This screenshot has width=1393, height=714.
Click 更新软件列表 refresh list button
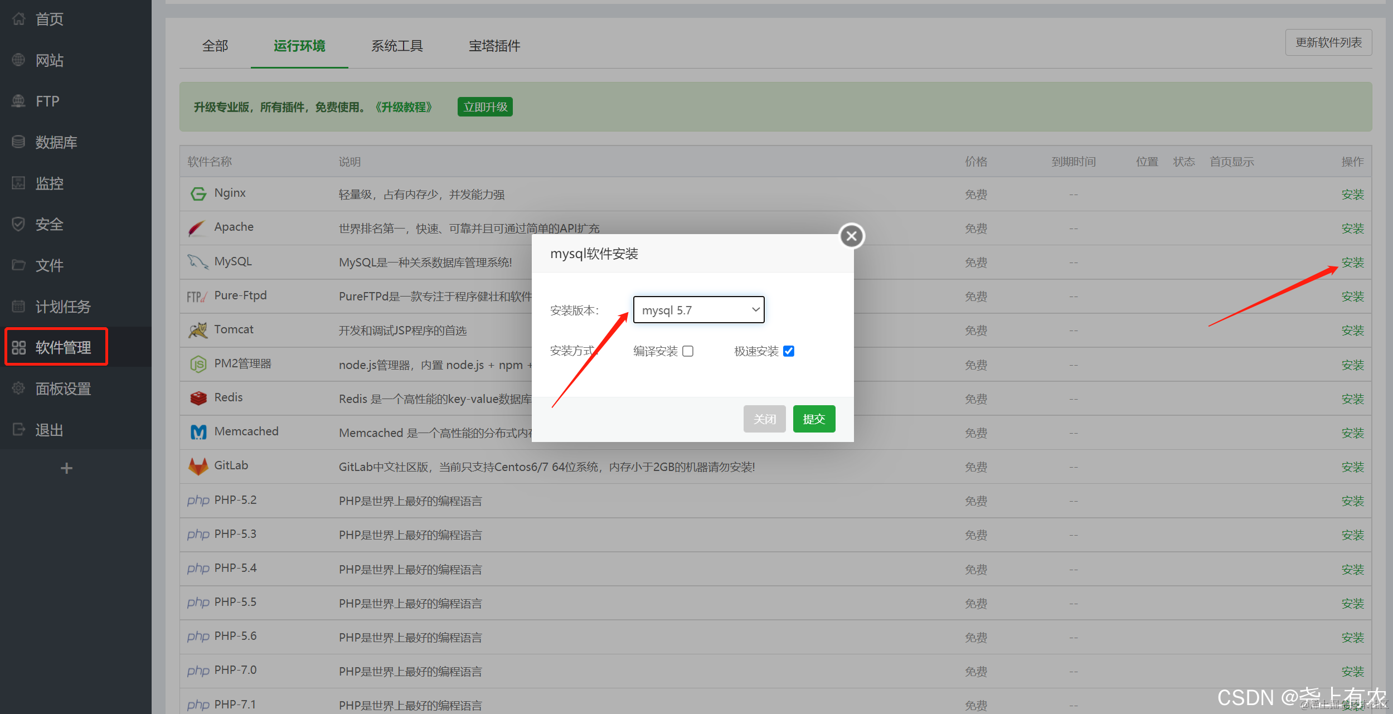(x=1328, y=43)
